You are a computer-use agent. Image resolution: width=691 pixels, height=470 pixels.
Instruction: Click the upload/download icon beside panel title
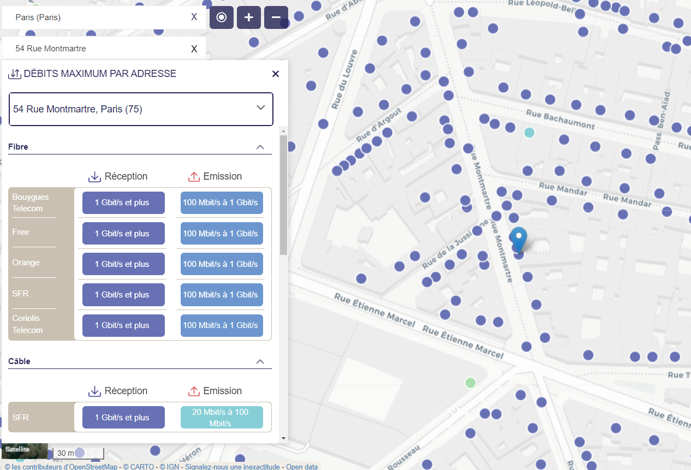15,74
